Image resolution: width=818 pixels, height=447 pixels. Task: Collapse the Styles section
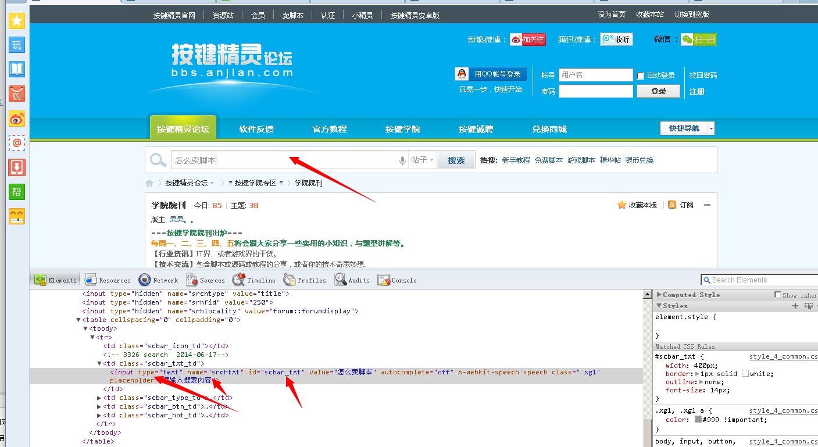point(659,306)
